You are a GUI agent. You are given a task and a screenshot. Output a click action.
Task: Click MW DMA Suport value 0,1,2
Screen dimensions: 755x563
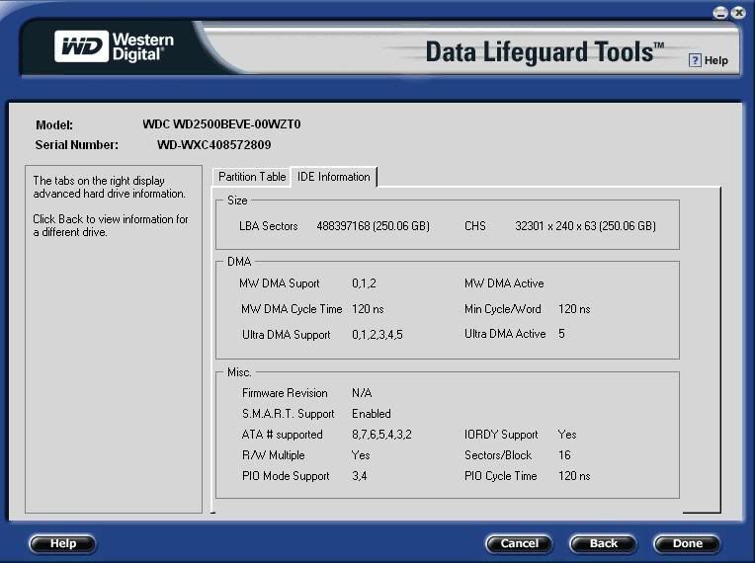coord(364,283)
